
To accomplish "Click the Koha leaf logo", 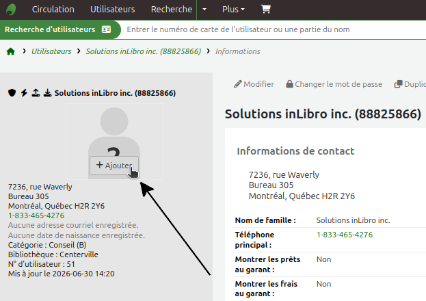I will click(11, 10).
